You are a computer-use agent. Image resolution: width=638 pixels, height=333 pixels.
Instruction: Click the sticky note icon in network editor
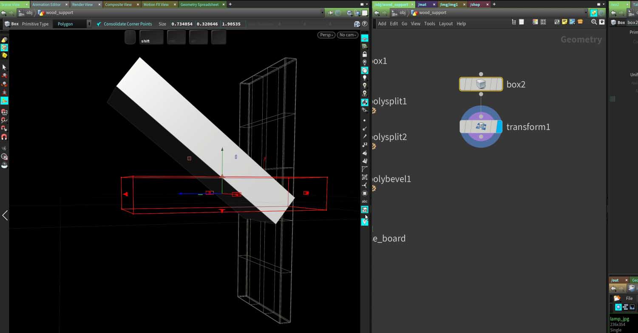(564, 22)
